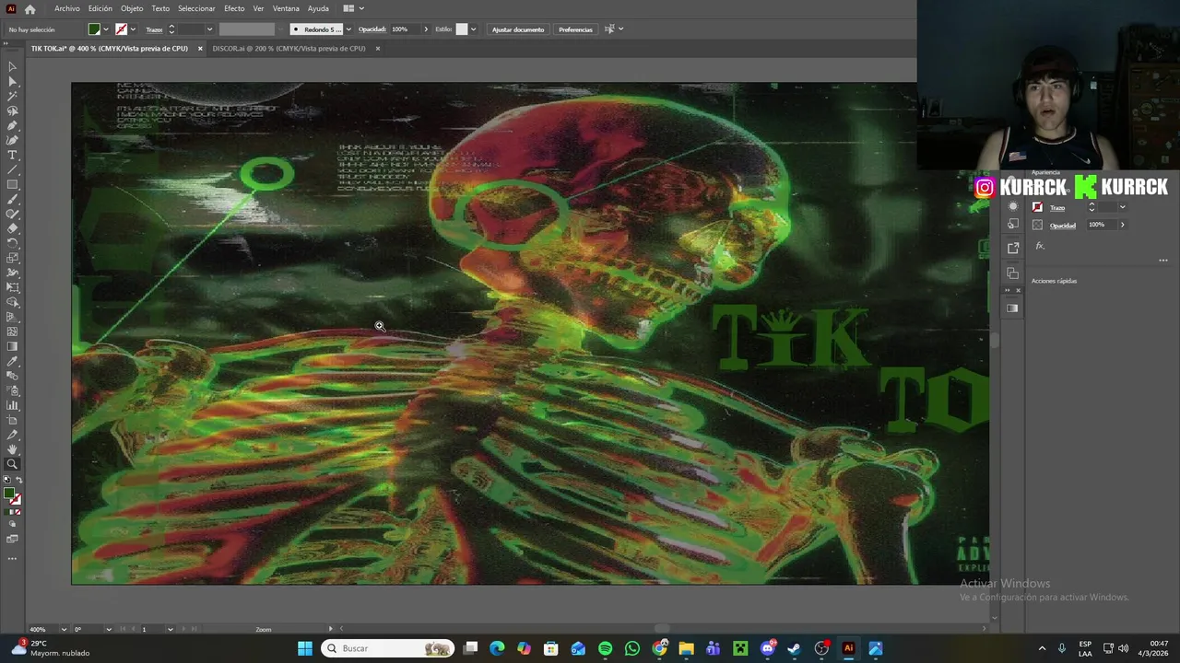Expand the Opacidad 100% arrow in Apariencia panel

[x=1122, y=225]
